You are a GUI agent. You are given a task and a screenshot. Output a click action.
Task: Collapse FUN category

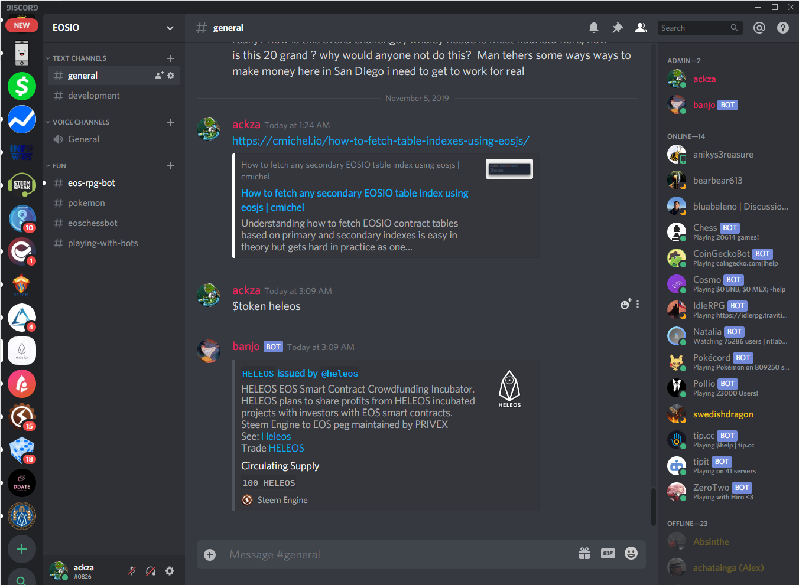coord(56,166)
